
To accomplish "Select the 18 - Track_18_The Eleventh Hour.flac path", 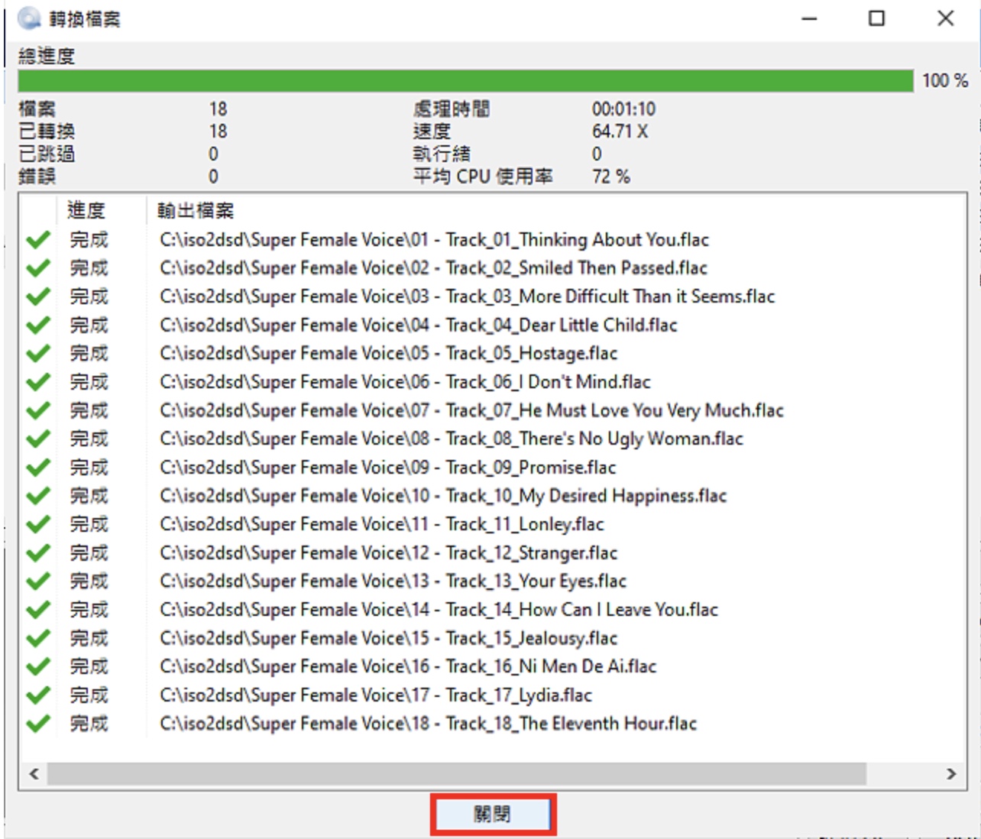I will click(x=428, y=724).
